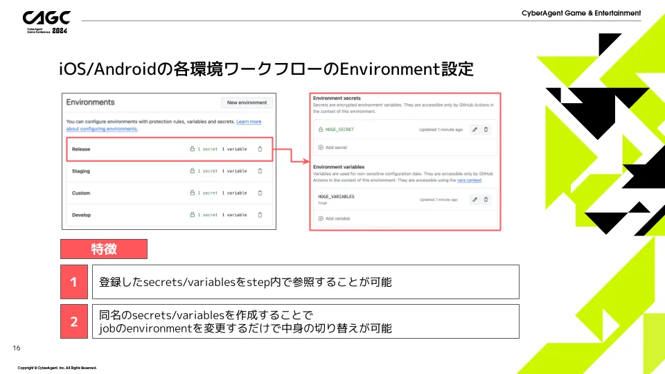Viewport: 665px width, 374px height.
Task: Open the Release environment
Action: pyautogui.click(x=82, y=149)
